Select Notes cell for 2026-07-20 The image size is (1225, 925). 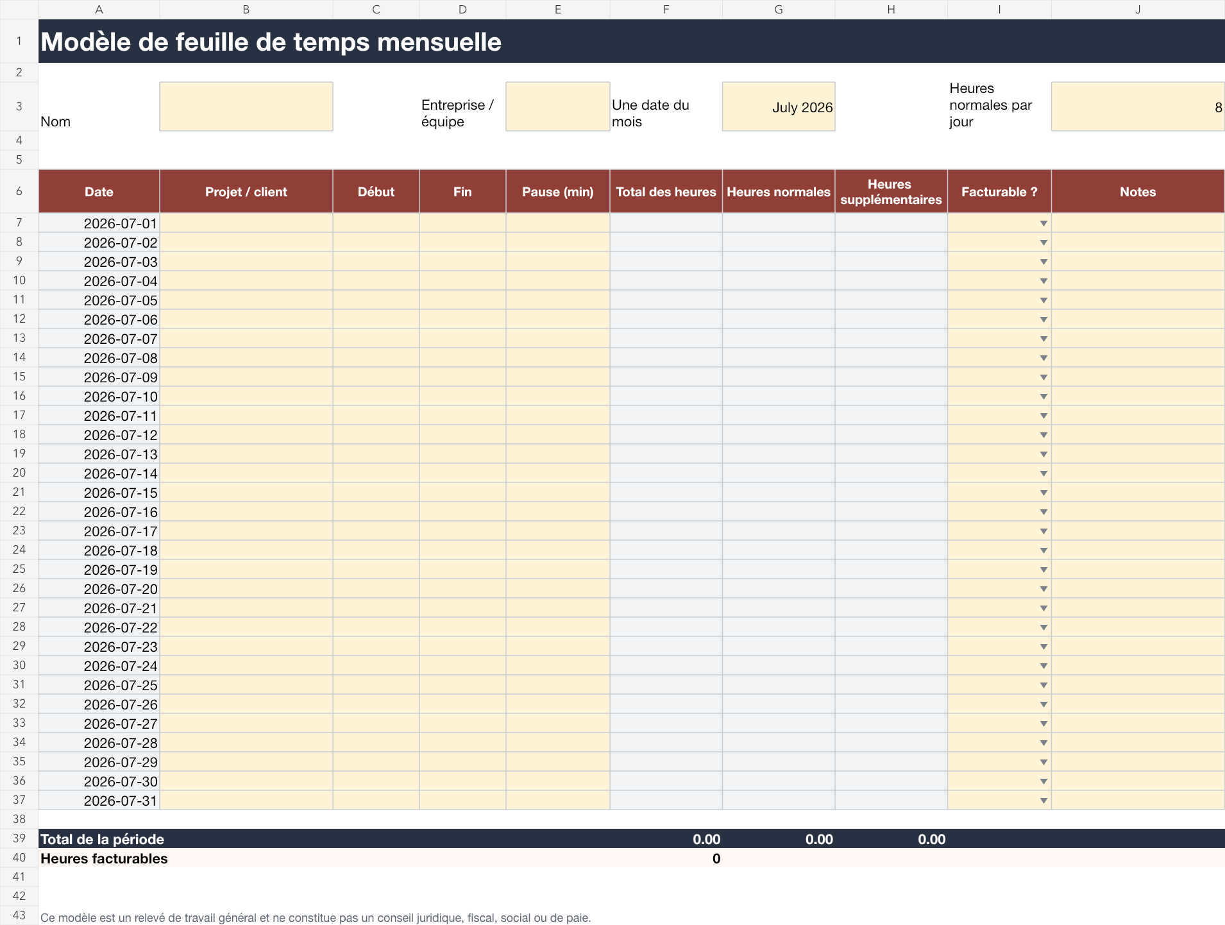click(1138, 589)
